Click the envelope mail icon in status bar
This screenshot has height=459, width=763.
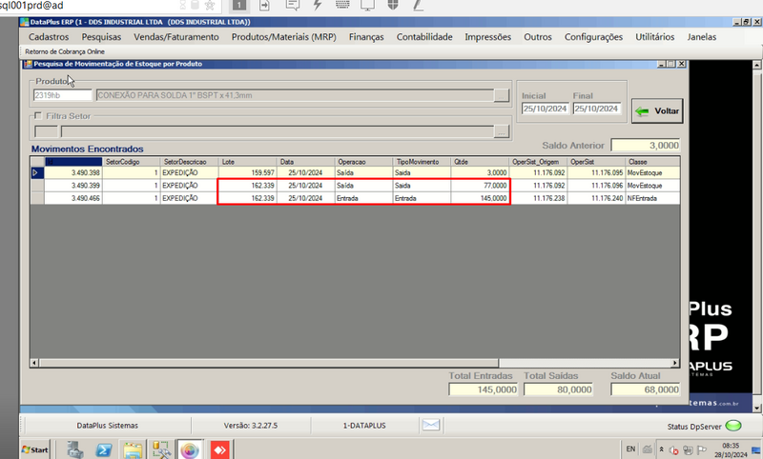click(431, 425)
